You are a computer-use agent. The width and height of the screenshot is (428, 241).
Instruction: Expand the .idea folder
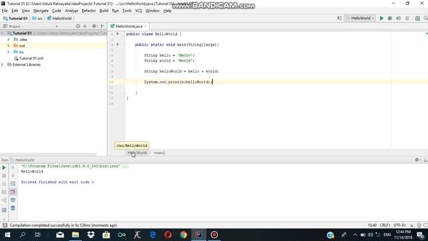[x=9, y=39]
